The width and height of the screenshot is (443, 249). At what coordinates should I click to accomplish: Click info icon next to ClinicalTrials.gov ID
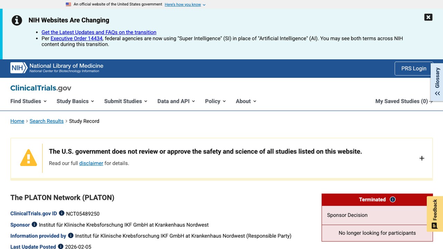62,213
